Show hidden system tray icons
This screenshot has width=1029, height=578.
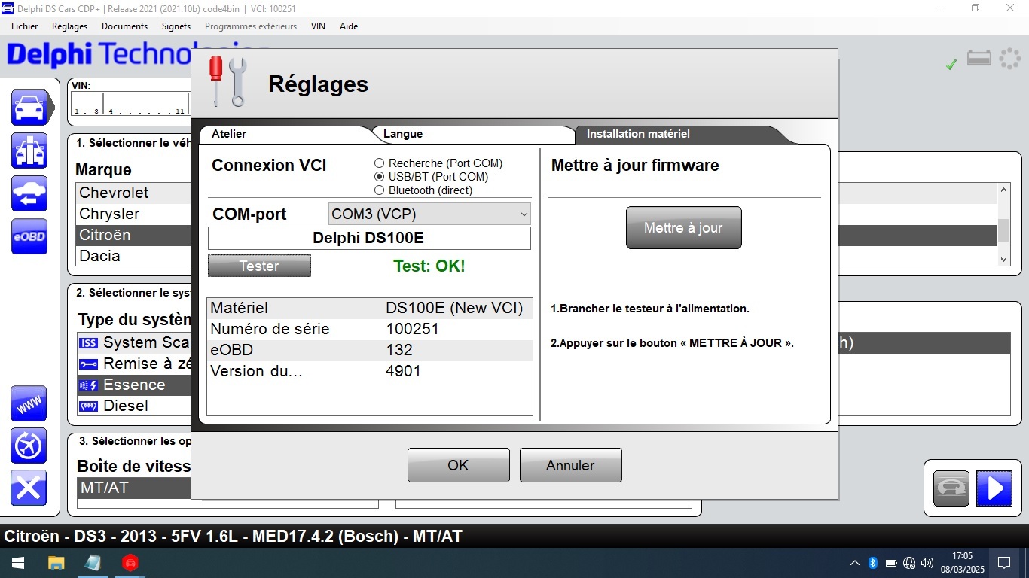pyautogui.click(x=855, y=563)
